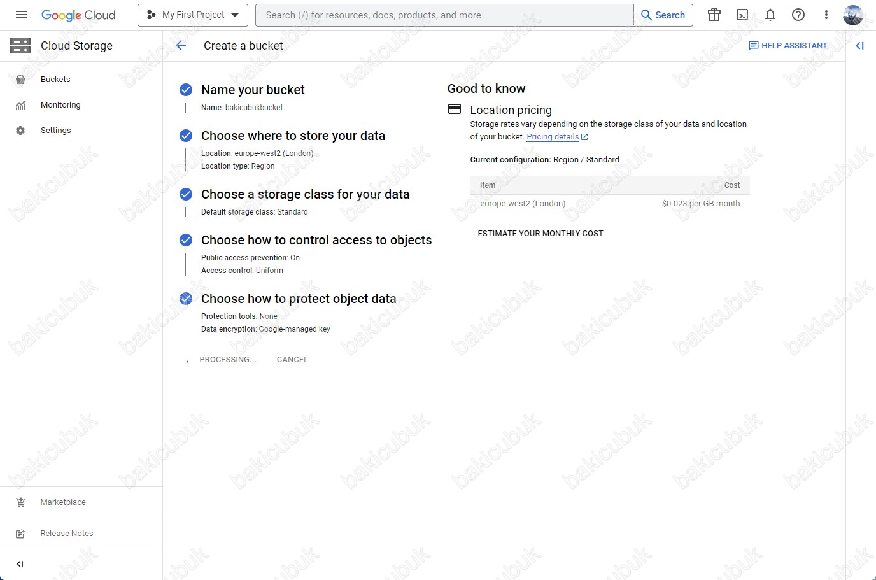Click the Name your bucket checkmark
The image size is (876, 580).
coord(186,90)
